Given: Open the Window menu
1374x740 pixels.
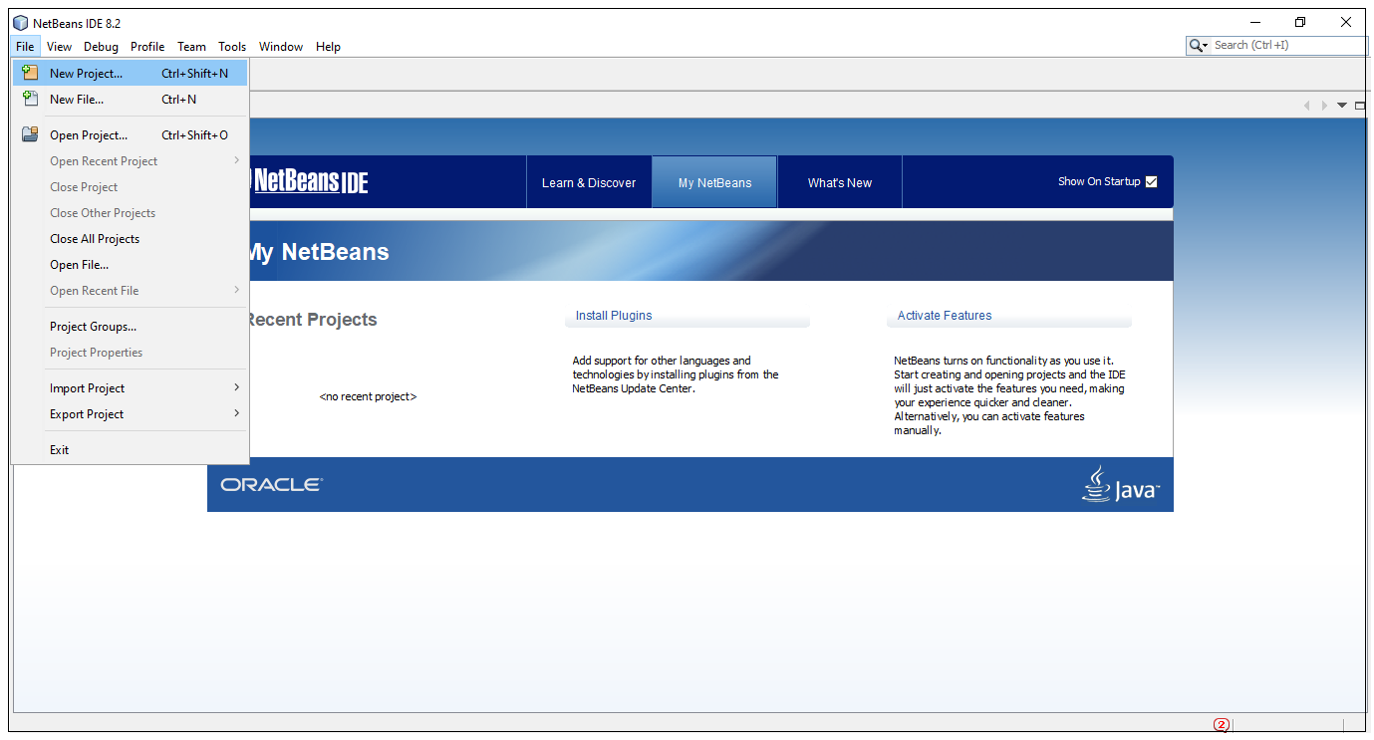Looking at the screenshot, I should (281, 46).
